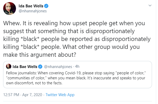This screenshot has width=158, height=104.
Task: Open the @nhannahjones handle below the header name
Action: coord(33,11)
